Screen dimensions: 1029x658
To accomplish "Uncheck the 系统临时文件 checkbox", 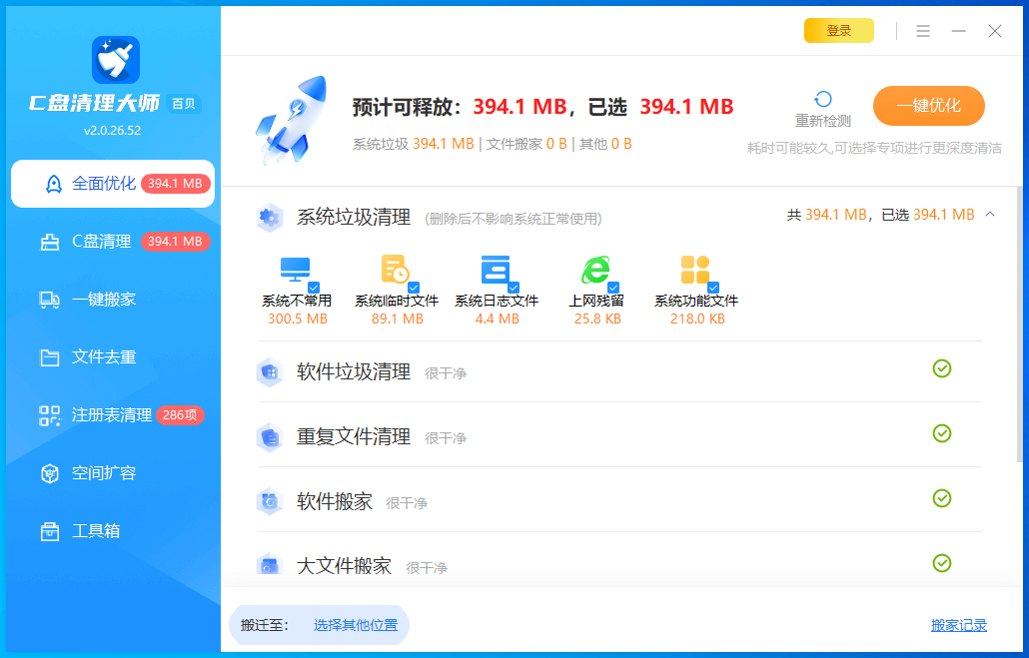I will tap(414, 288).
